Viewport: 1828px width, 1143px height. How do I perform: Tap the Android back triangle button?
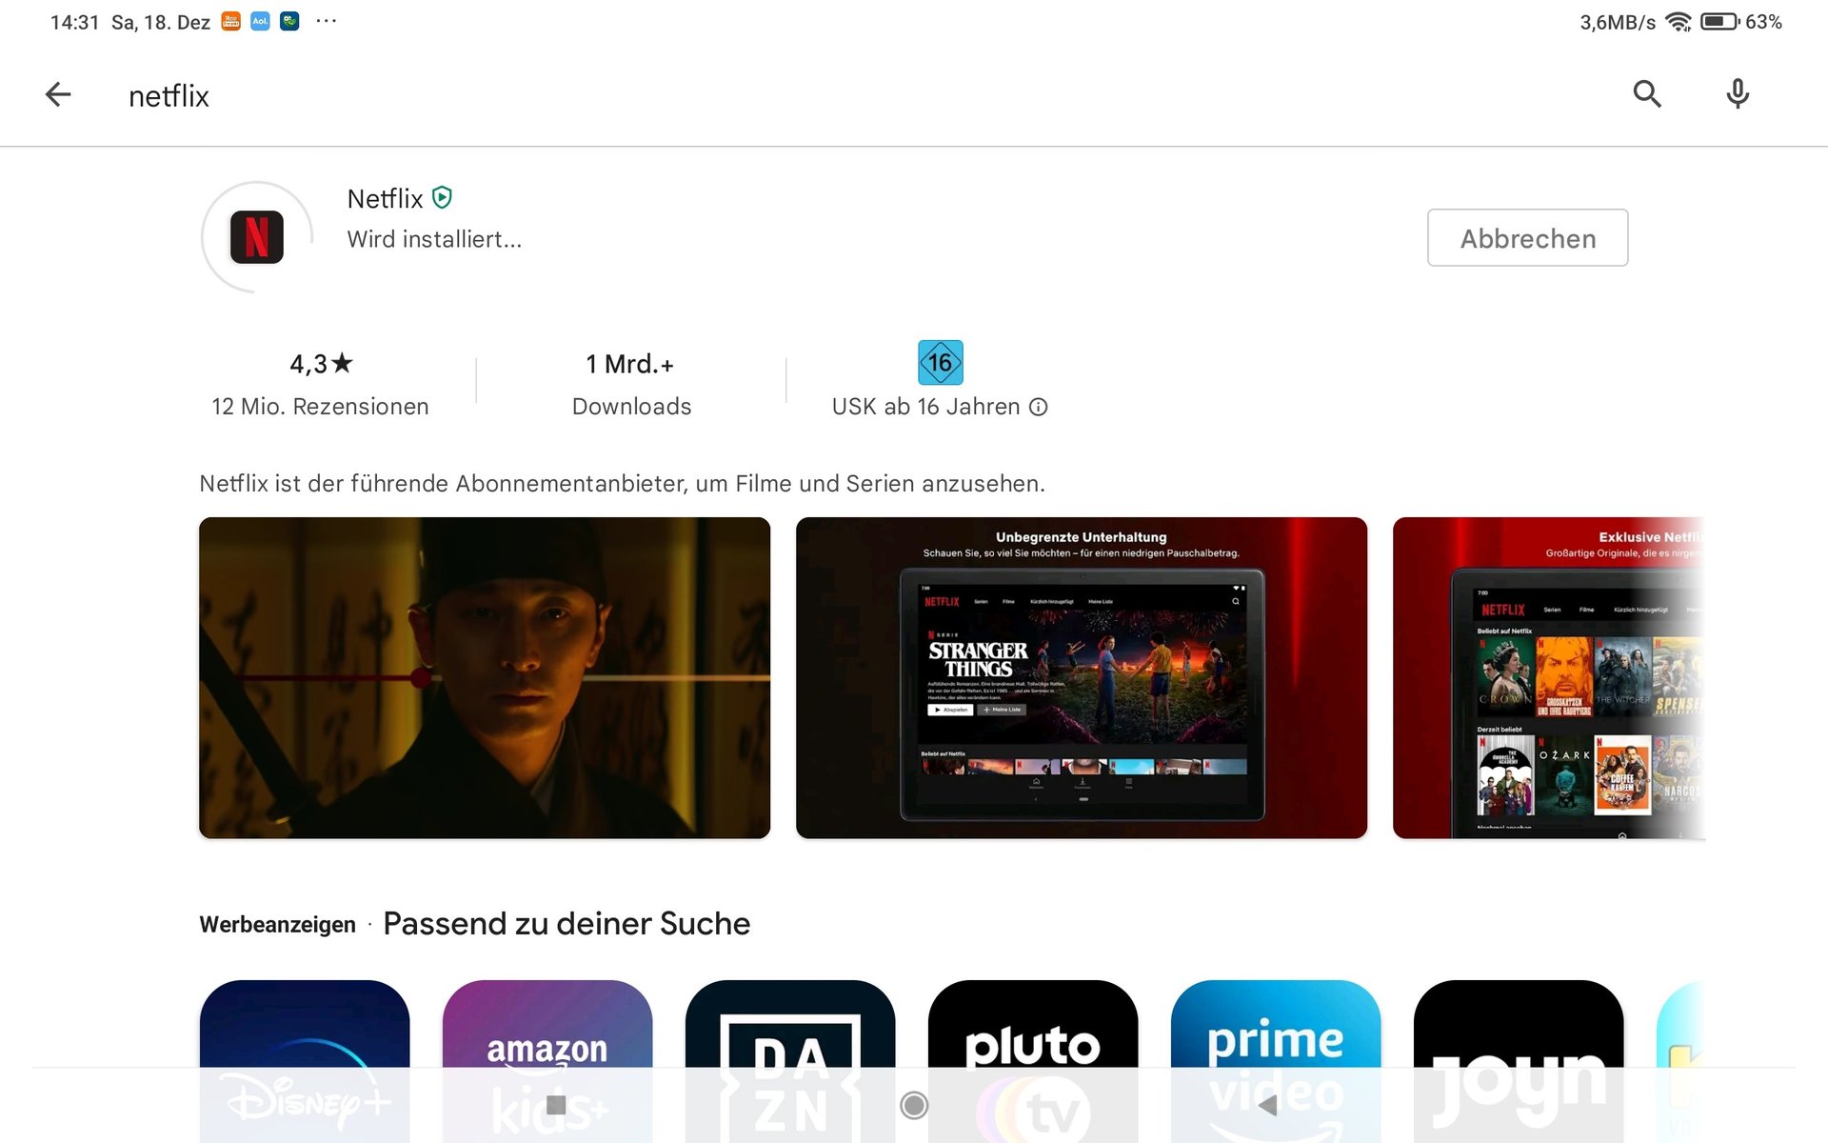(x=1267, y=1105)
